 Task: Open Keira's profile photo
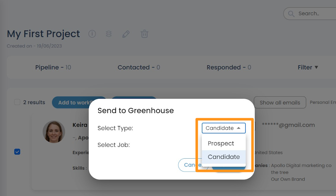coord(54,131)
